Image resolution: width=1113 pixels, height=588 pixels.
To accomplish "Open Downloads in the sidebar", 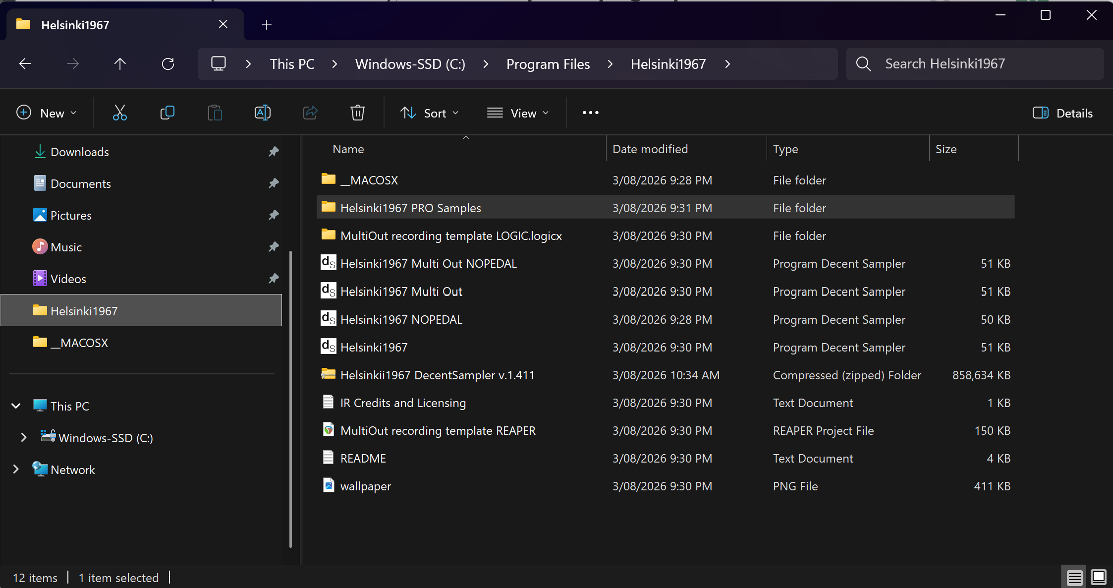I will (x=80, y=152).
